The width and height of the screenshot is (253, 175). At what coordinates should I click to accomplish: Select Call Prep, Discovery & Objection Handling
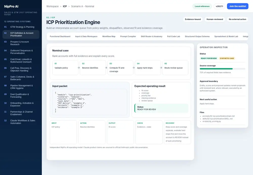pyautogui.click(x=21, y=69)
